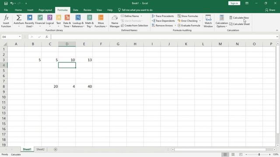
Task: Expand the Define Name dropdown arrow
Action: 141,16
